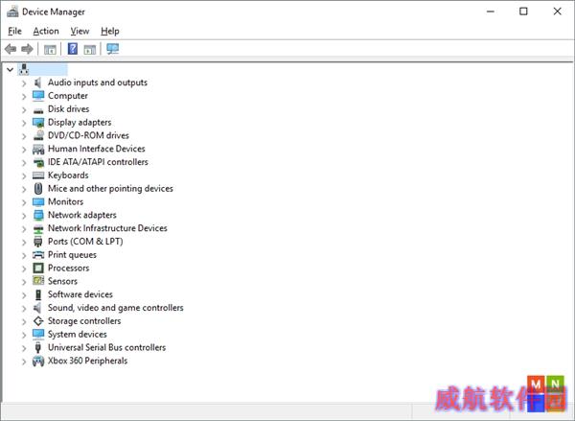Select the DVD/CD-ROM drives label

(88, 135)
